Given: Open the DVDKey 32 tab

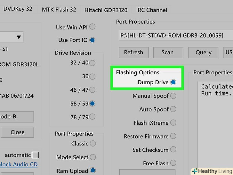Looking at the screenshot, I should [18, 9].
